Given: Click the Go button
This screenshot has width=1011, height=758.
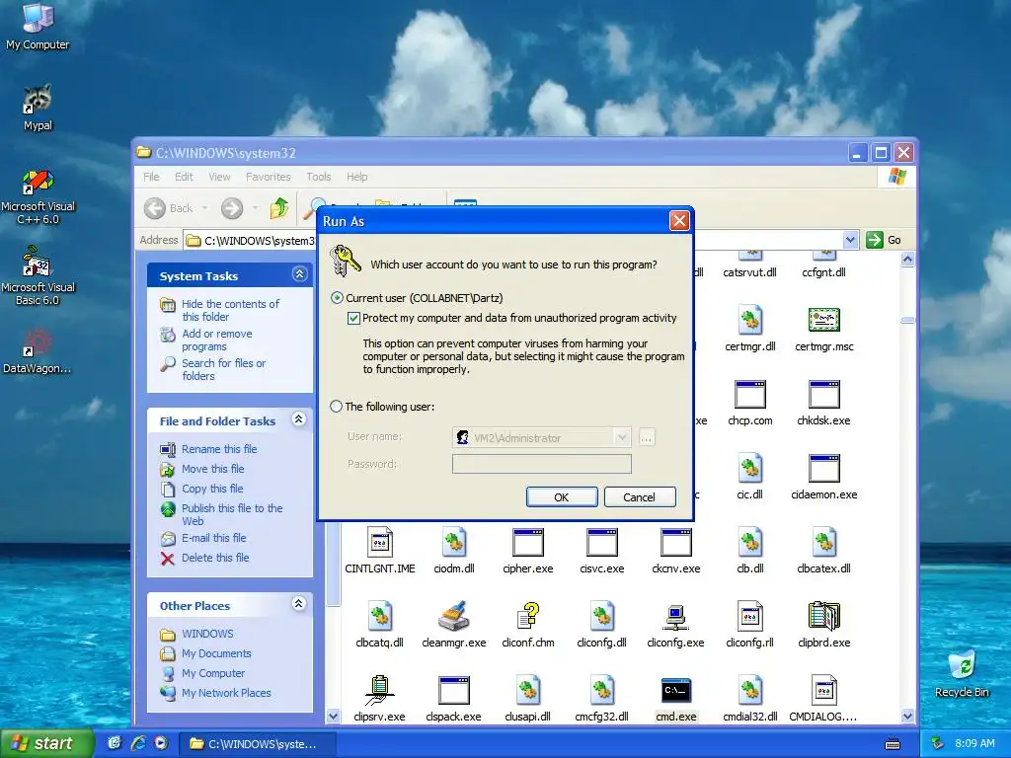Looking at the screenshot, I should pyautogui.click(x=885, y=240).
